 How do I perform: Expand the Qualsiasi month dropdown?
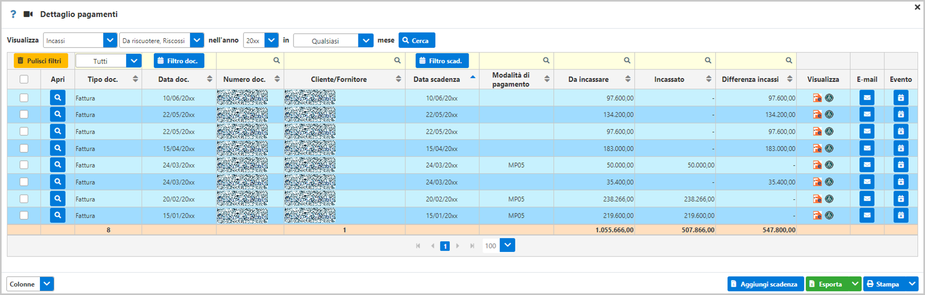coord(365,40)
